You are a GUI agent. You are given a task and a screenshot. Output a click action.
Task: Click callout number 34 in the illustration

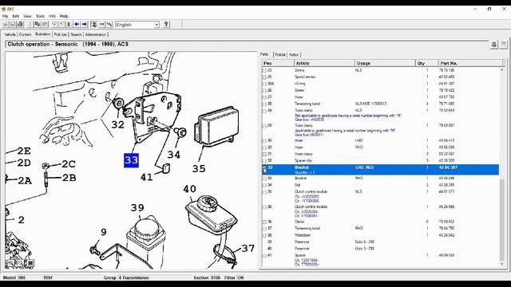174,155
